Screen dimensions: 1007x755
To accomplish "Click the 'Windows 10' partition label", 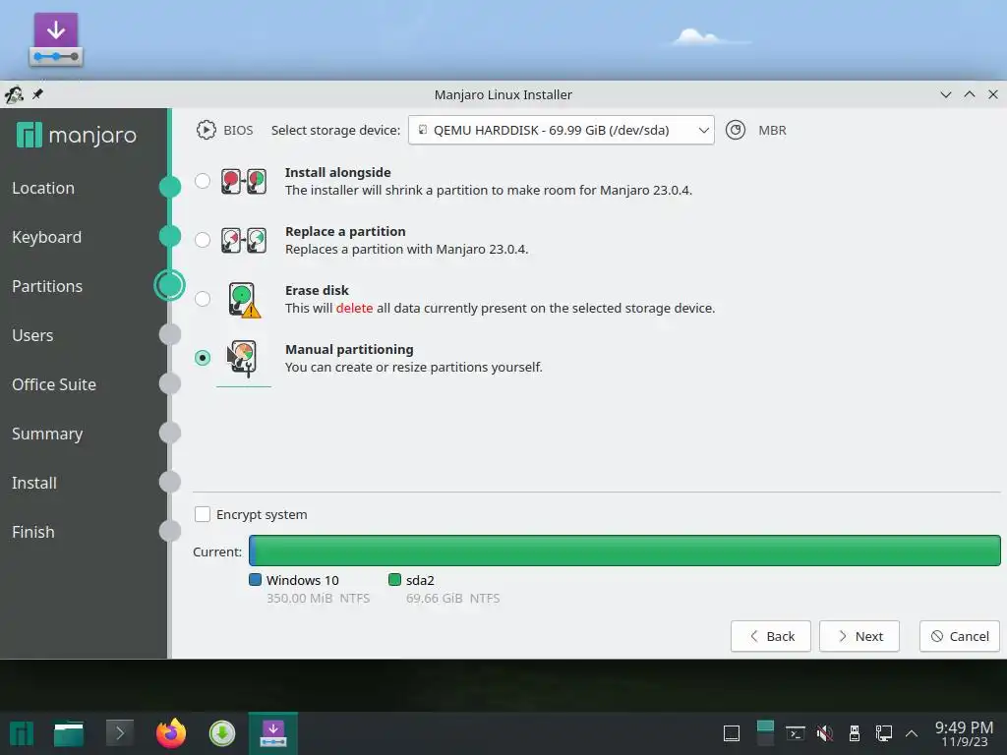I will [x=303, y=580].
